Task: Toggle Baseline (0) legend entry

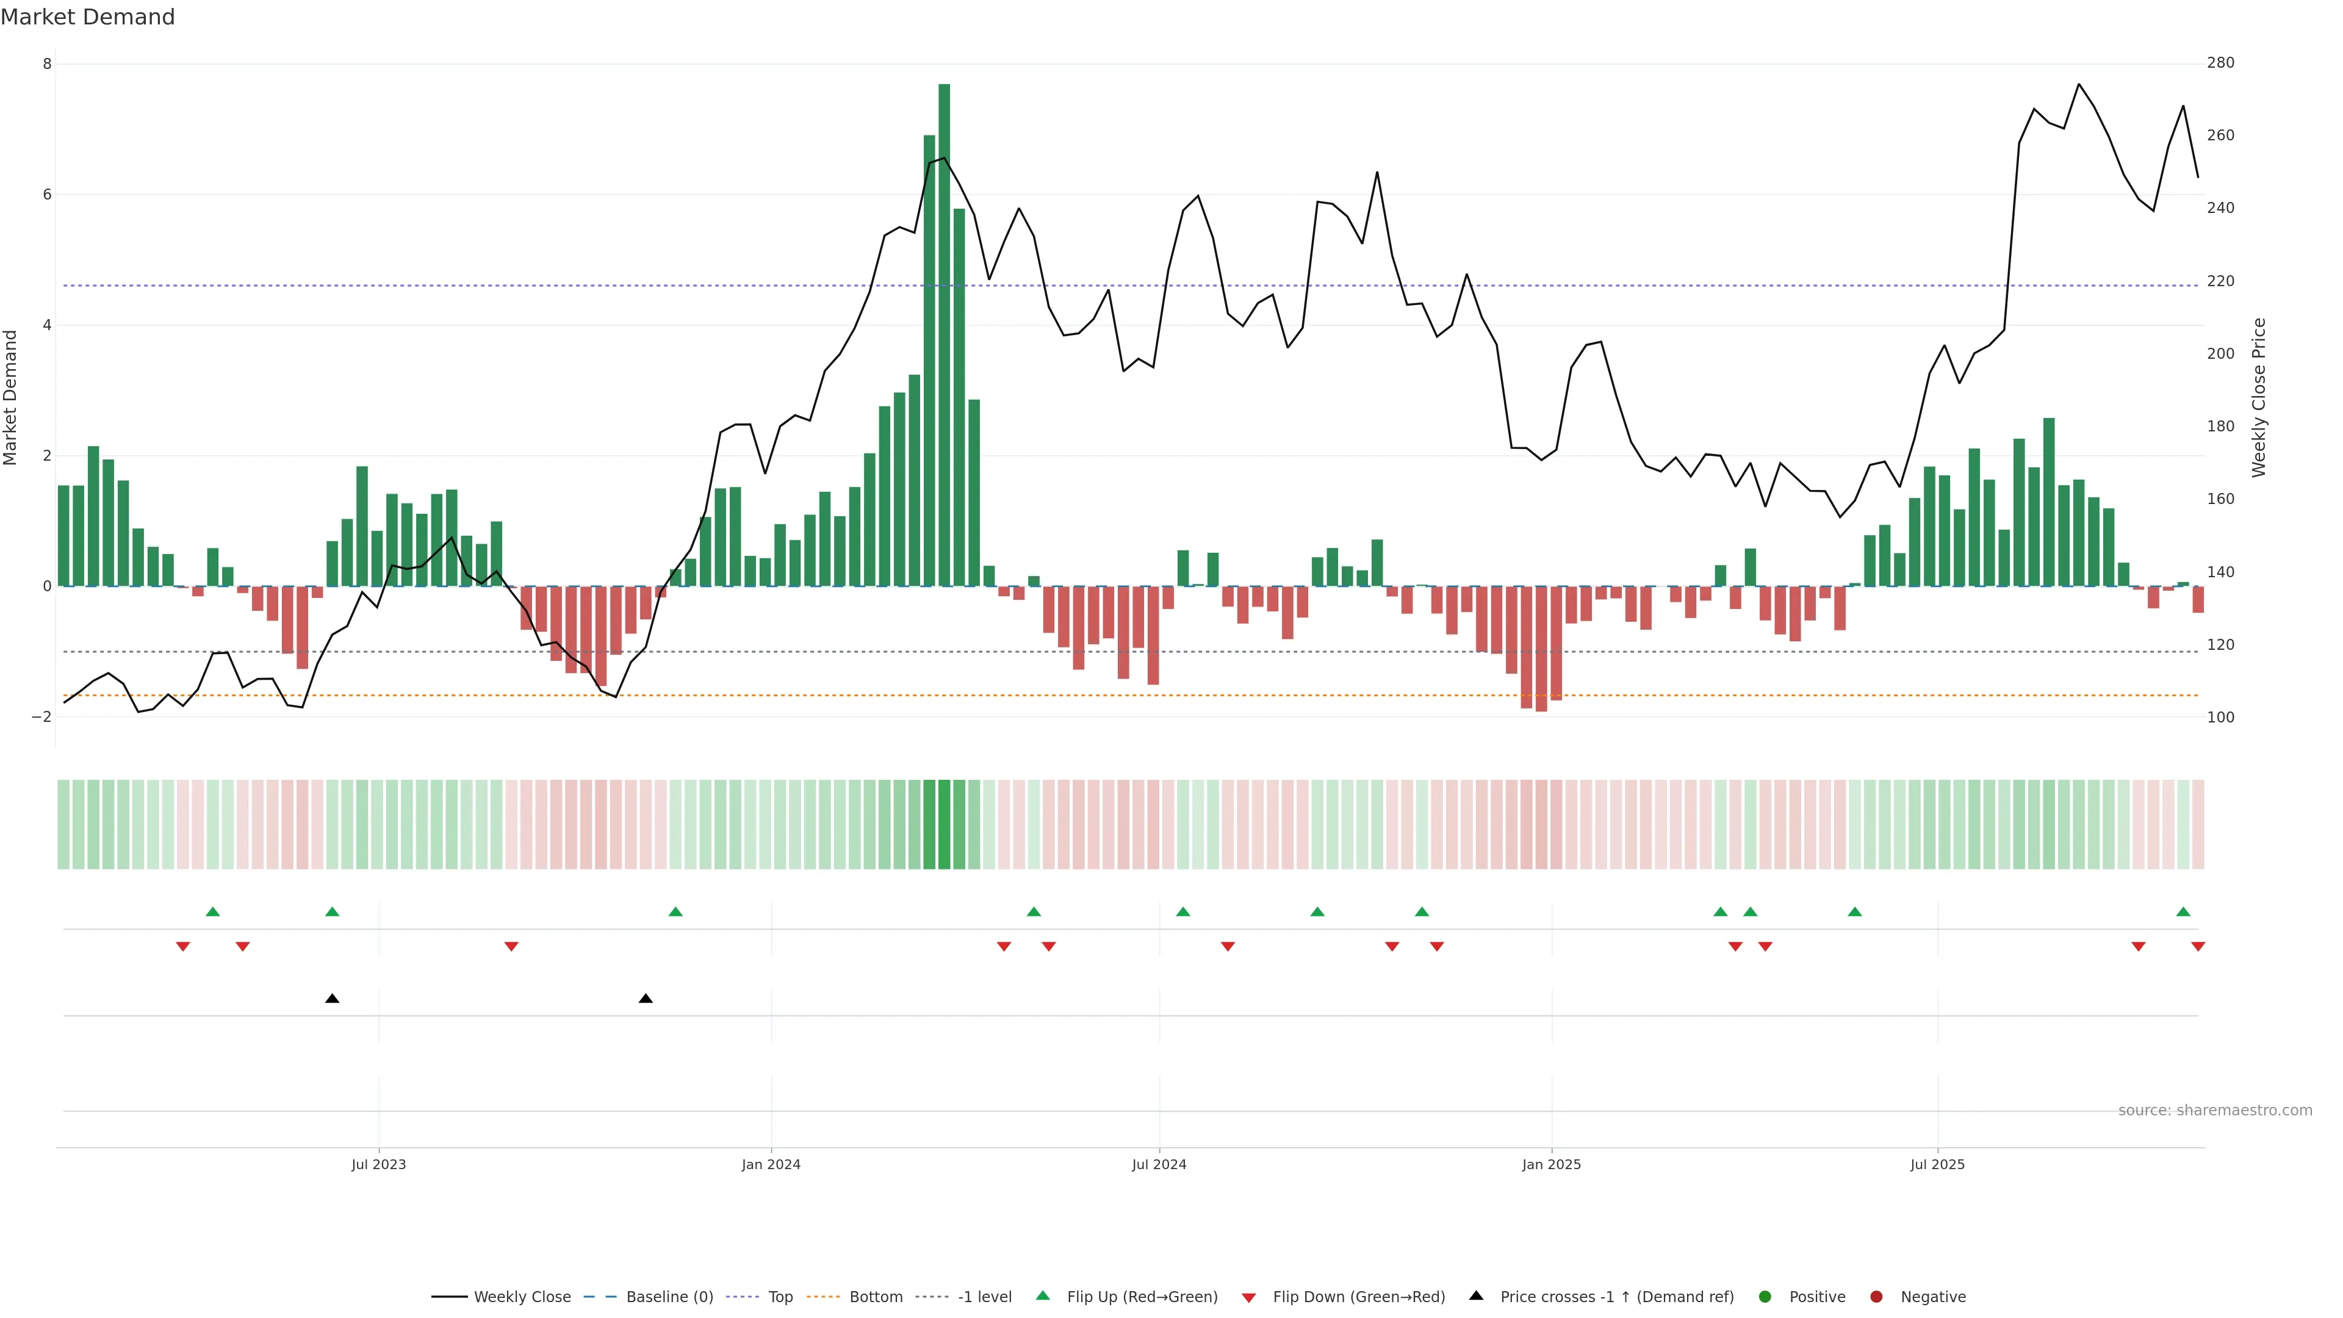Action: [x=669, y=1297]
